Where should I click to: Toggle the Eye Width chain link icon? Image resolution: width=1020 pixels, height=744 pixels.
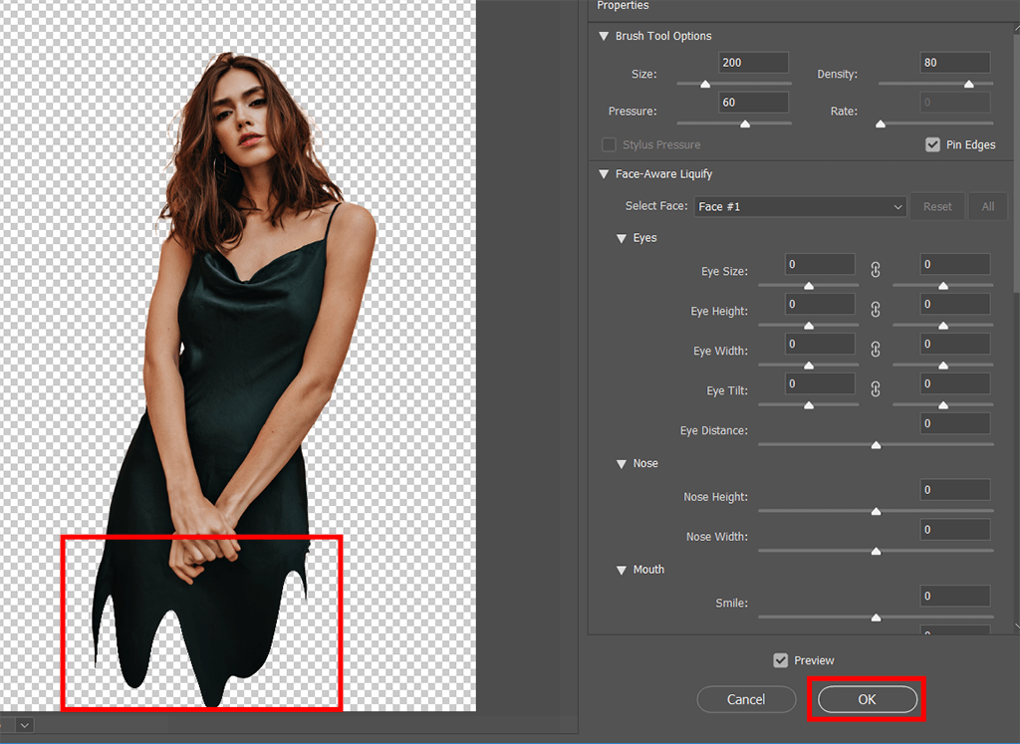[876, 350]
